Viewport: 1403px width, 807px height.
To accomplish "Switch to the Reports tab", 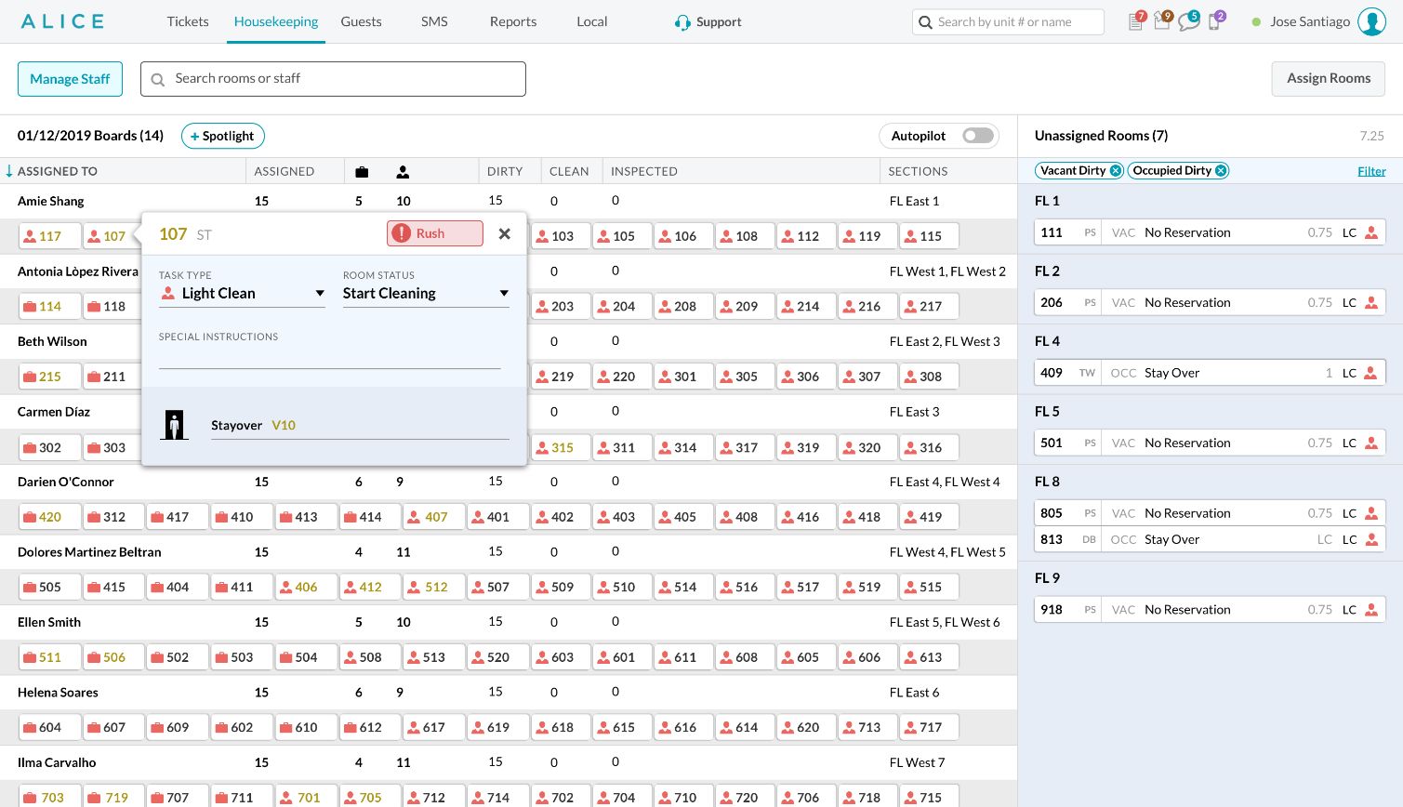I will click(x=513, y=21).
